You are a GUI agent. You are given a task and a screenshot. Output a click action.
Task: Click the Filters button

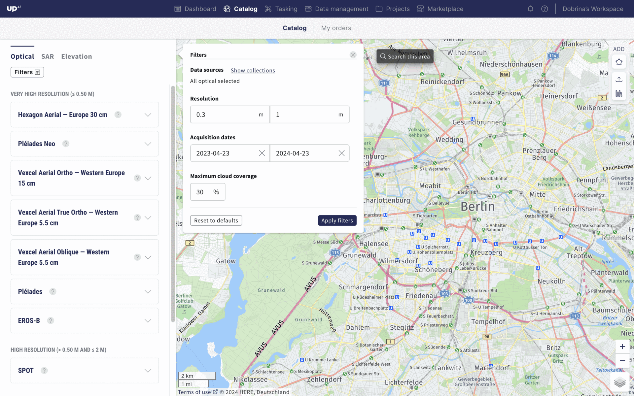tap(27, 72)
